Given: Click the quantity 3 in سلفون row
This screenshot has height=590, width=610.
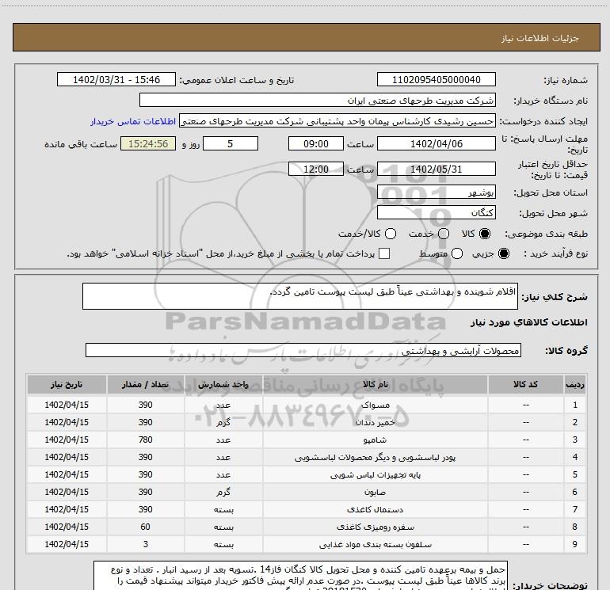Looking at the screenshot, I should click(x=145, y=545).
